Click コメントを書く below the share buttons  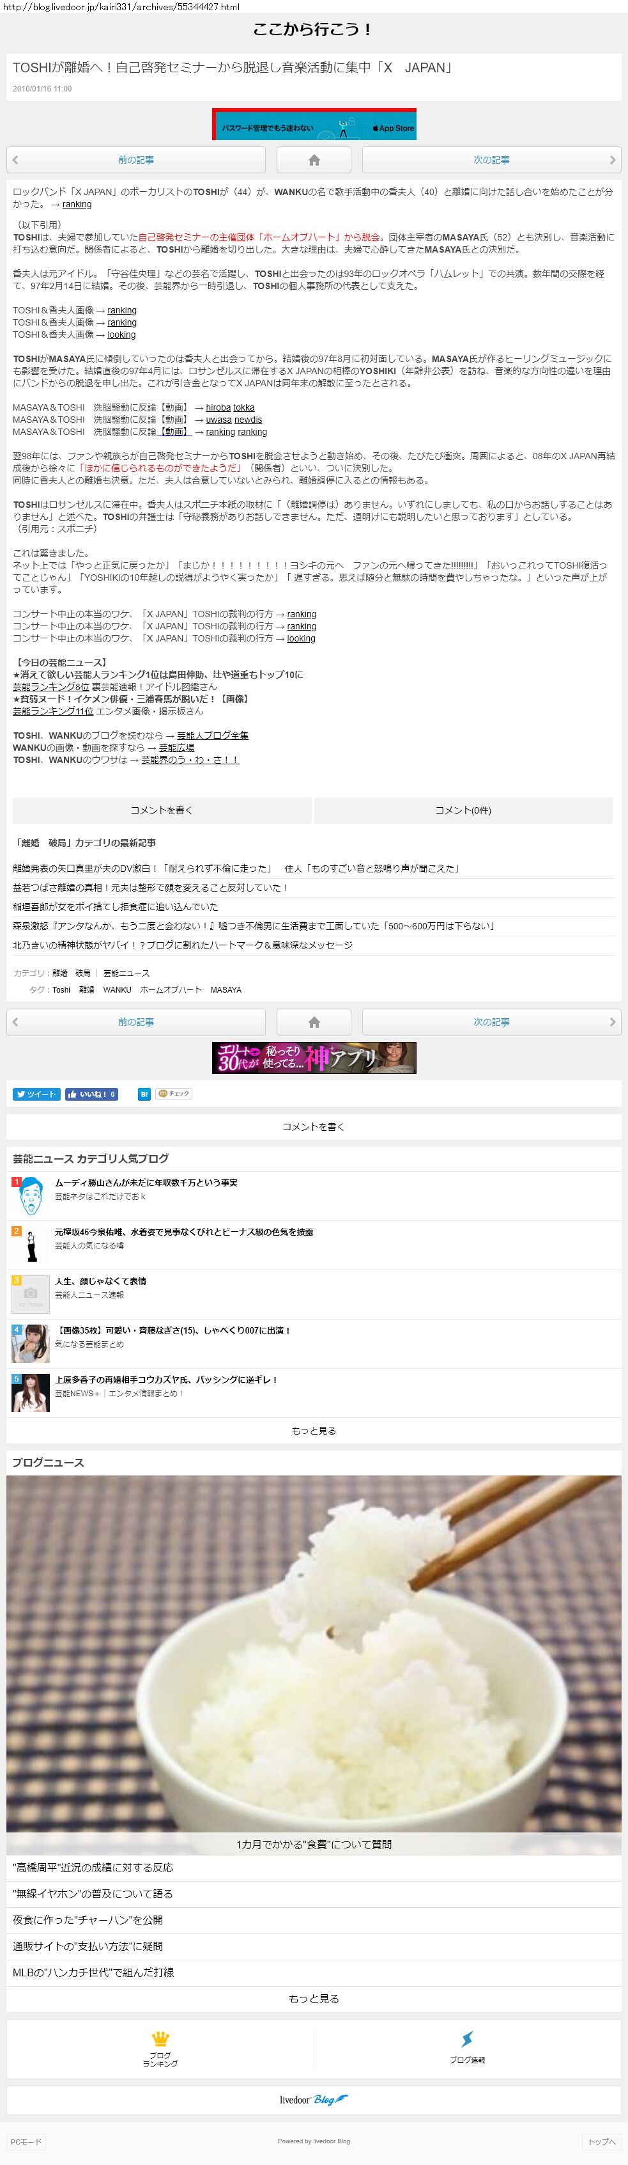coord(314,1127)
